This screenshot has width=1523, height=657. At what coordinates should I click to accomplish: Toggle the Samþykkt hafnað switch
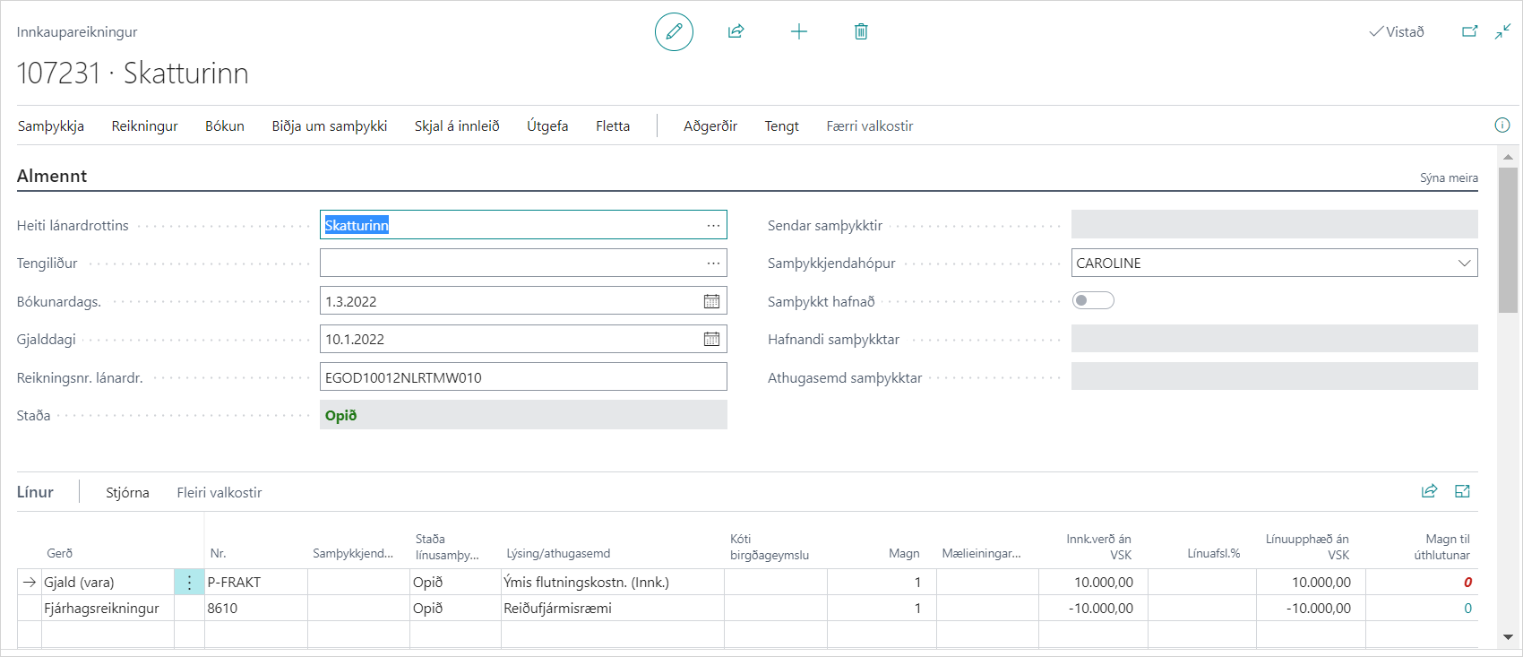click(x=1093, y=301)
